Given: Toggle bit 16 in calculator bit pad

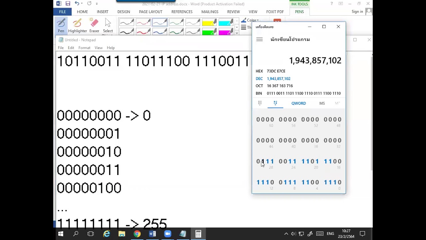Looking at the screenshot, I should 339,161.
